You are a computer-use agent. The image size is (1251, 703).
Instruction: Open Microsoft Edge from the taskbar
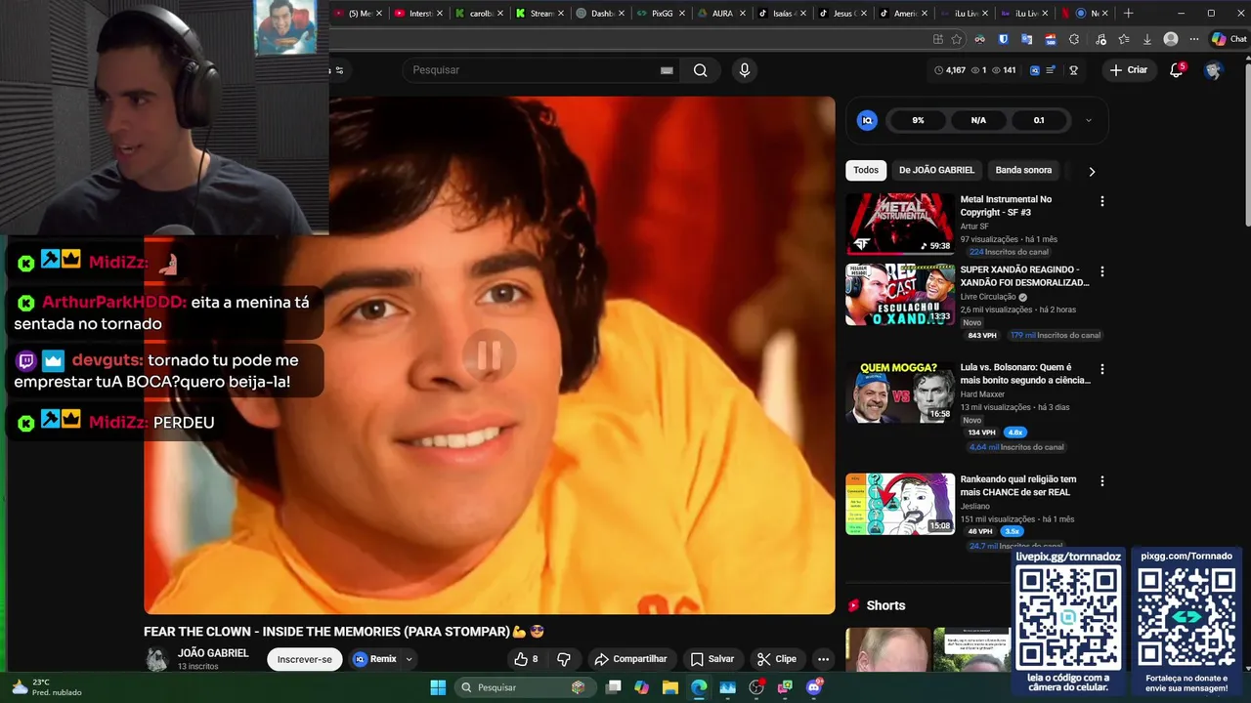click(699, 687)
